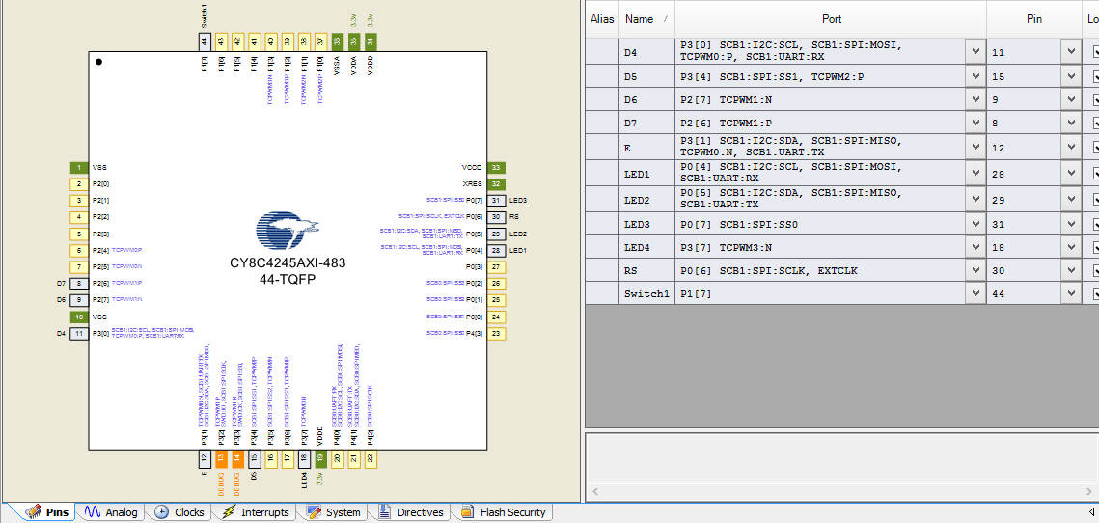Image resolution: width=1099 pixels, height=523 pixels.
Task: Select pin 19 VDDD on chip bottom
Action: (x=320, y=460)
